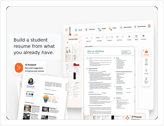Open the Cover Letter document icon

click(x=86, y=30)
